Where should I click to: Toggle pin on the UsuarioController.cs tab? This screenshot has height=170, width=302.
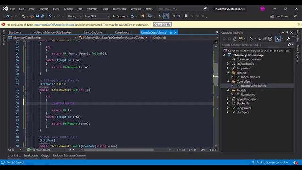click(171, 33)
